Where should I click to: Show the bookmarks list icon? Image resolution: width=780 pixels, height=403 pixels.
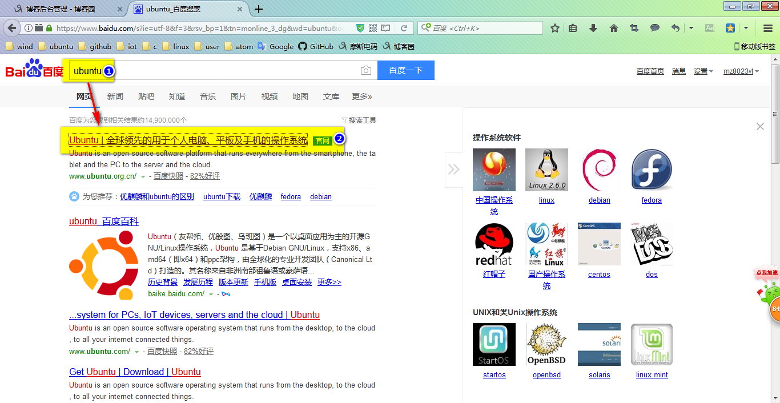click(573, 28)
